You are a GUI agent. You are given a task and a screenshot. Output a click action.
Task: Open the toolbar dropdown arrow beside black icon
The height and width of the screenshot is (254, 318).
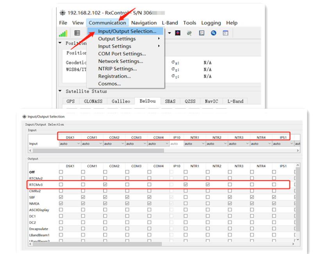click(x=169, y=33)
